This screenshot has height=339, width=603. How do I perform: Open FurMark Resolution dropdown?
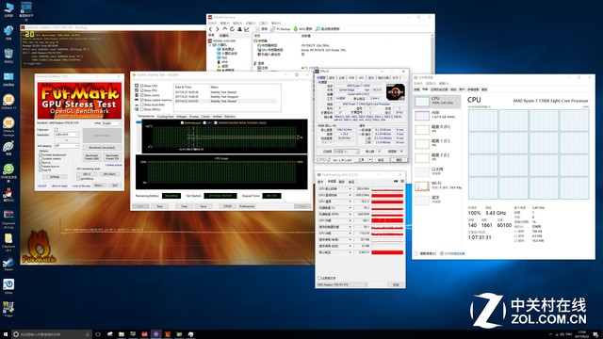click(x=67, y=135)
